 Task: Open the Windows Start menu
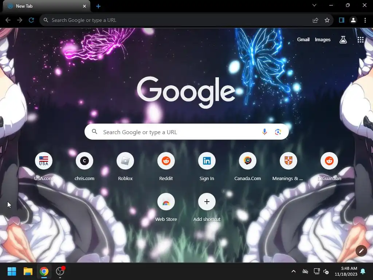[12, 271]
